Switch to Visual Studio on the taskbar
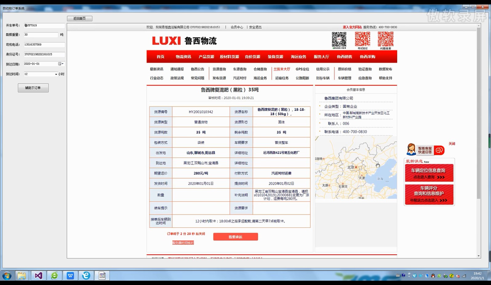This screenshot has height=285, width=491. 38,275
